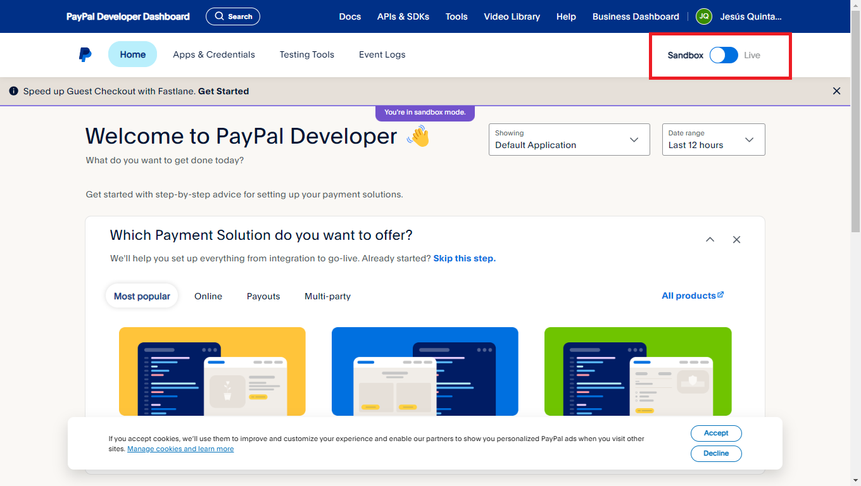Open Manage cookies and learn more link
Image resolution: width=861 pixels, height=486 pixels.
tap(180, 449)
